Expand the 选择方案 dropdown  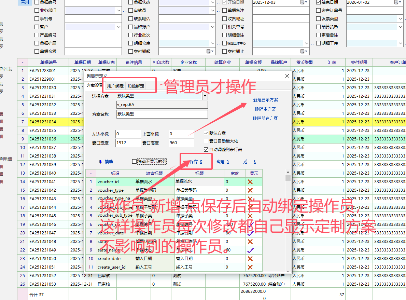pos(205,96)
